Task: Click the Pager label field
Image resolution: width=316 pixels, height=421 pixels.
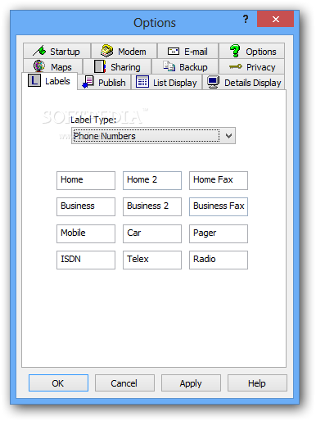Action: 219,233
